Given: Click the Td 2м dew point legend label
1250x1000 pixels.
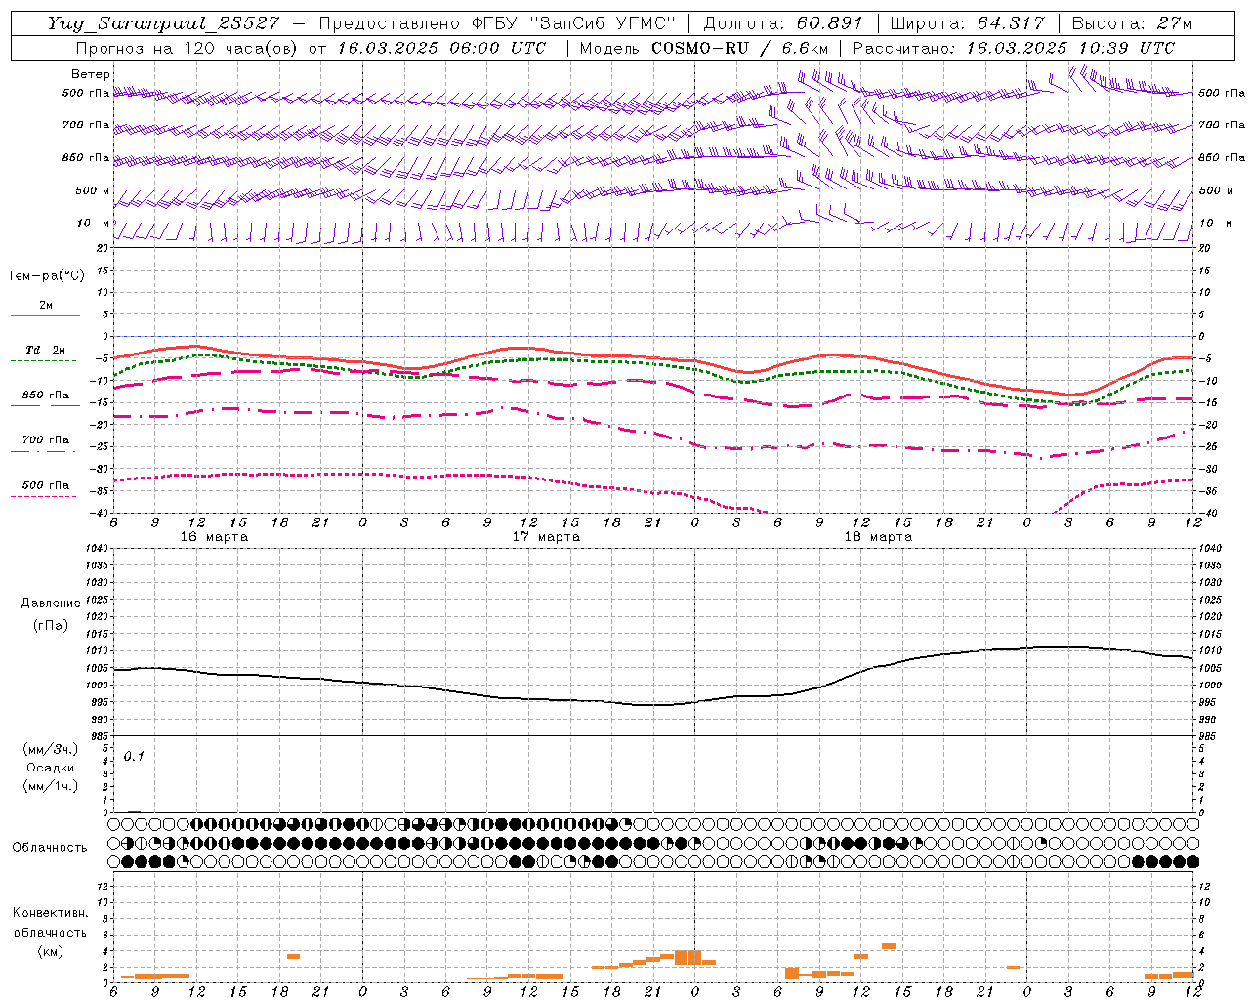Looking at the screenshot, I should click(x=46, y=350).
